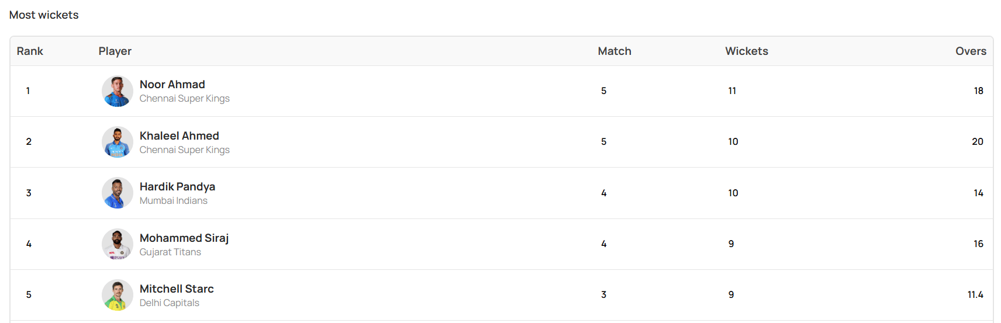Open Noor Ahmad player name link
The height and width of the screenshot is (323, 1001).
tap(172, 84)
